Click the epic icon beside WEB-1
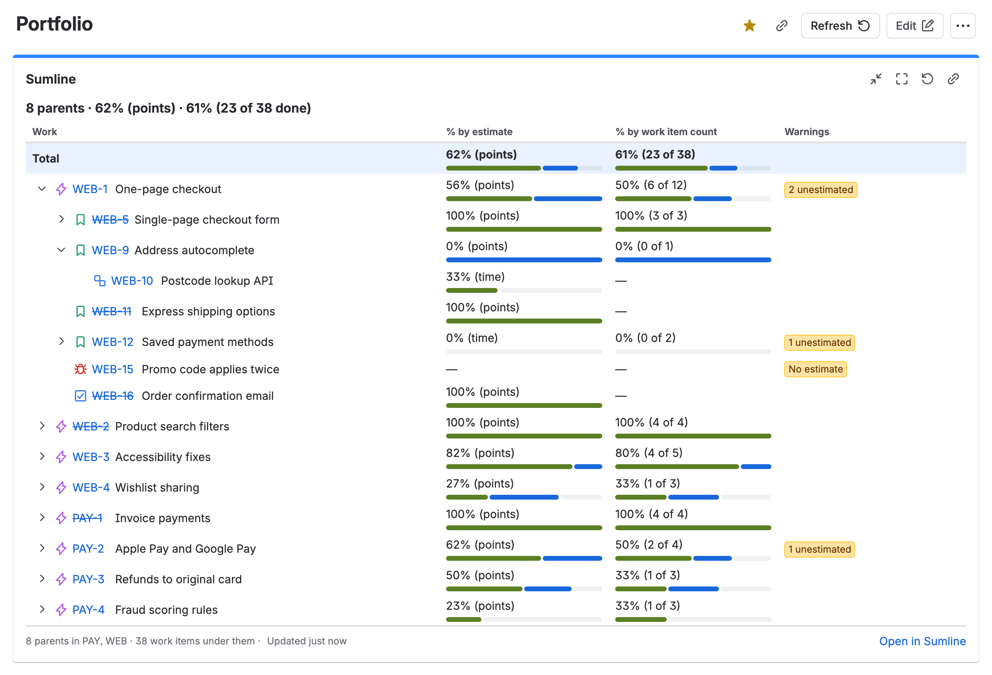Screen dimensions: 992x675 click(x=61, y=189)
